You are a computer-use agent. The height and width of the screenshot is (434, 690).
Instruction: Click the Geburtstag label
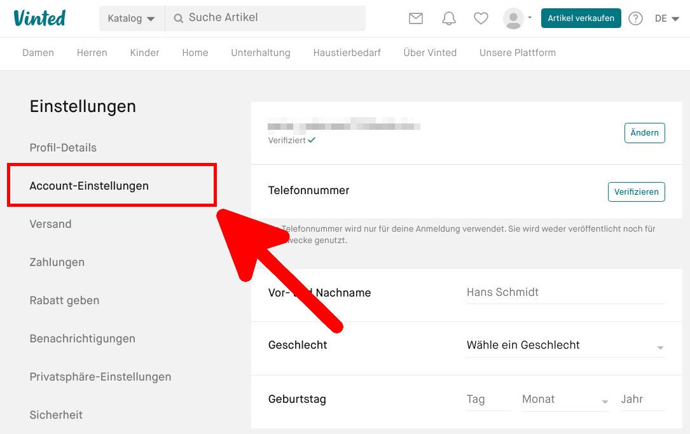[297, 399]
